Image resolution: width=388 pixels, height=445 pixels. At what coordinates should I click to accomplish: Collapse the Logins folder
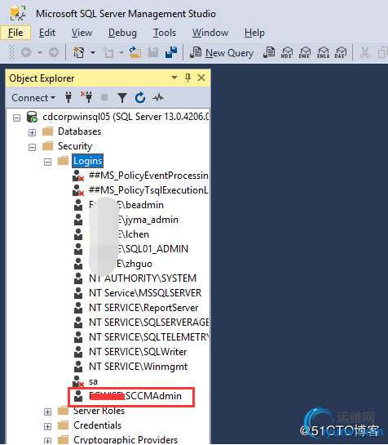tap(47, 162)
